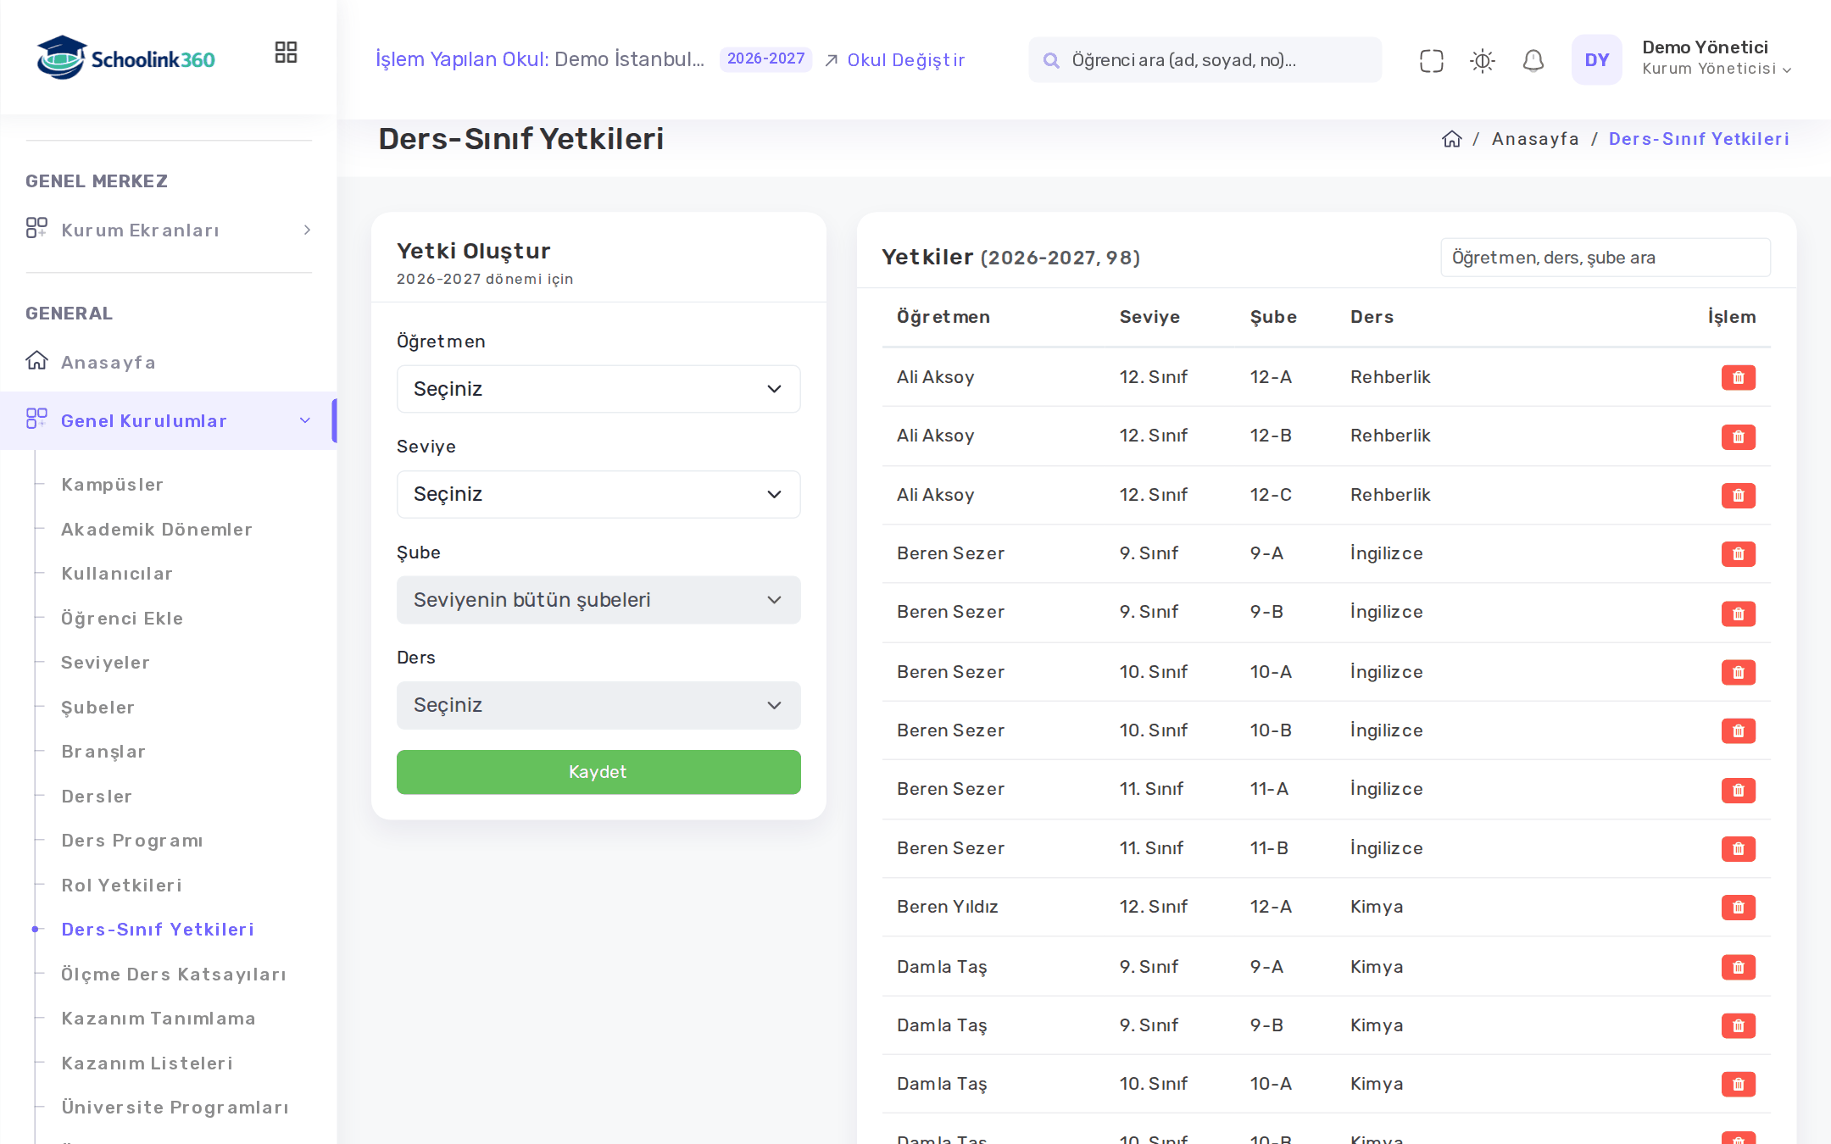1831x1144 pixels.
Task: Open Kazanım Tanımlama menu item
Action: coord(159,1019)
